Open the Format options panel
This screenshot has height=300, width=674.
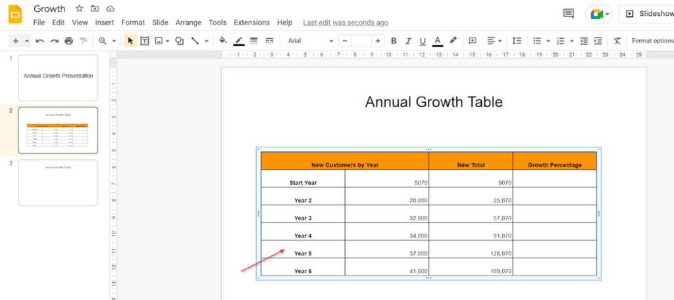[652, 41]
